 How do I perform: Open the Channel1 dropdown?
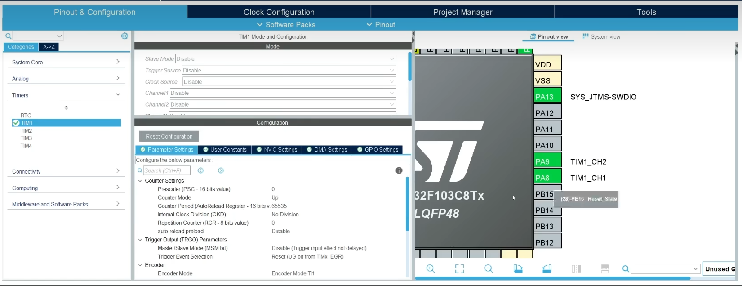point(282,93)
